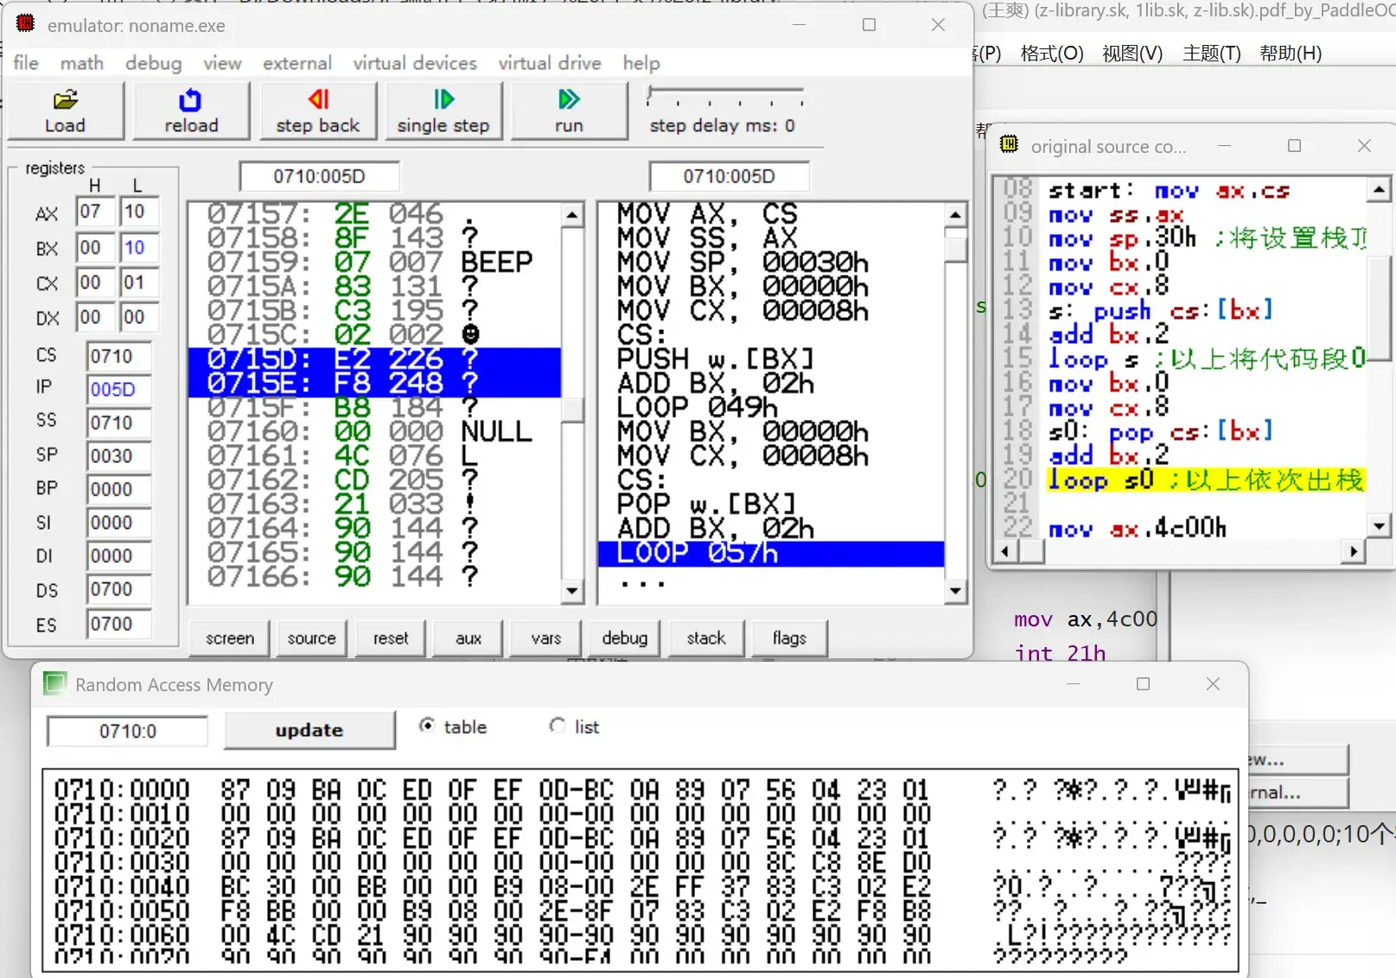Click the emulator window chip icon
Screen dimensions: 1396x978
[x=26, y=24]
